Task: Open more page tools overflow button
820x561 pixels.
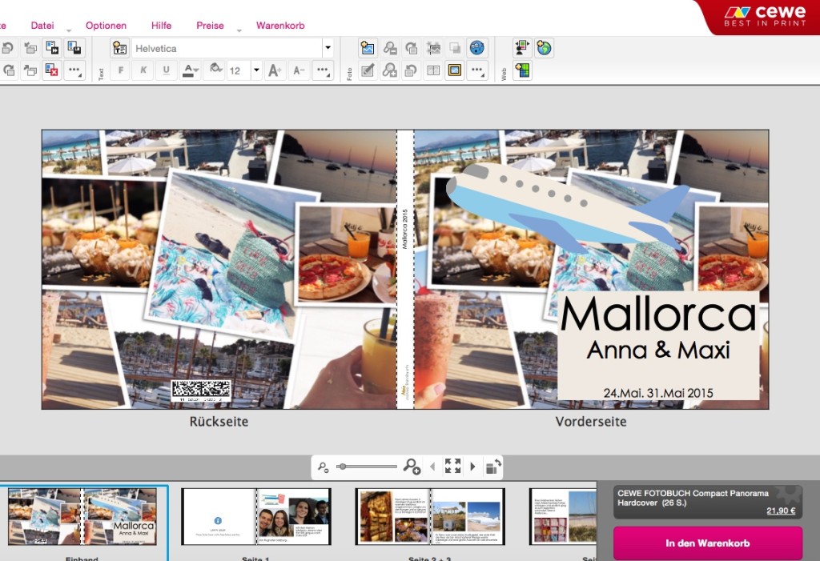Action: [x=74, y=70]
